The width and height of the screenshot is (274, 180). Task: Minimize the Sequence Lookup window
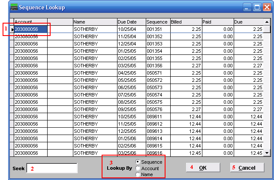click(x=247, y=7)
